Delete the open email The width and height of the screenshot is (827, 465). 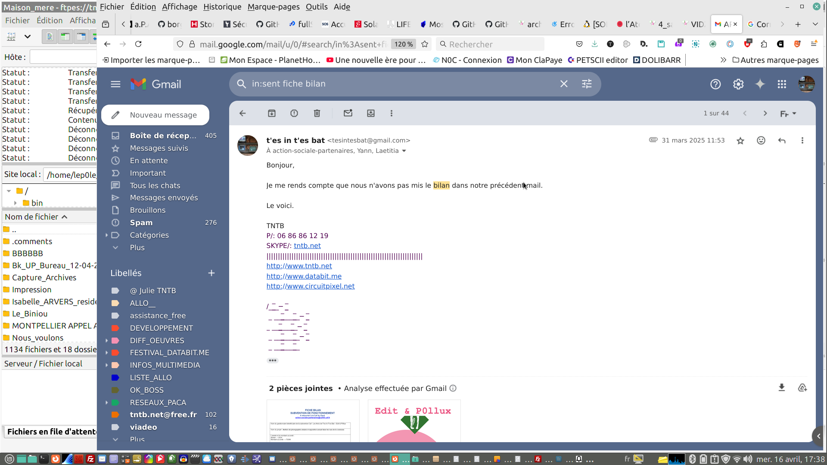coord(317,113)
